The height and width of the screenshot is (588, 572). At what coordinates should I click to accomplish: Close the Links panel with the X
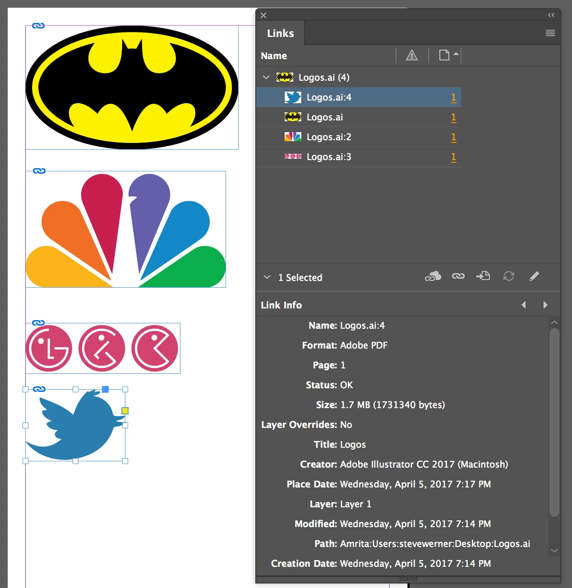point(263,15)
